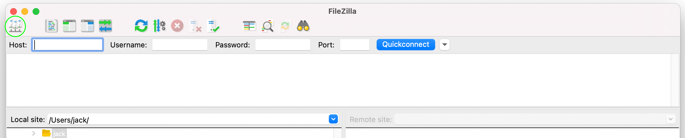Viewport: 685px width, 138px height.
Task: Toggle synchronized browsing
Action: click(x=285, y=26)
